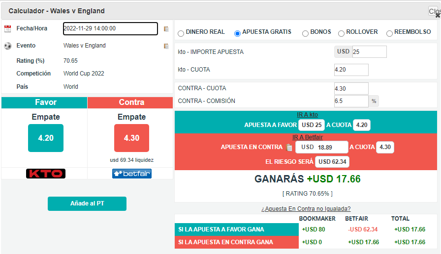This screenshot has width=441, height=254.
Task: Click the Contra column header
Action: click(x=130, y=102)
